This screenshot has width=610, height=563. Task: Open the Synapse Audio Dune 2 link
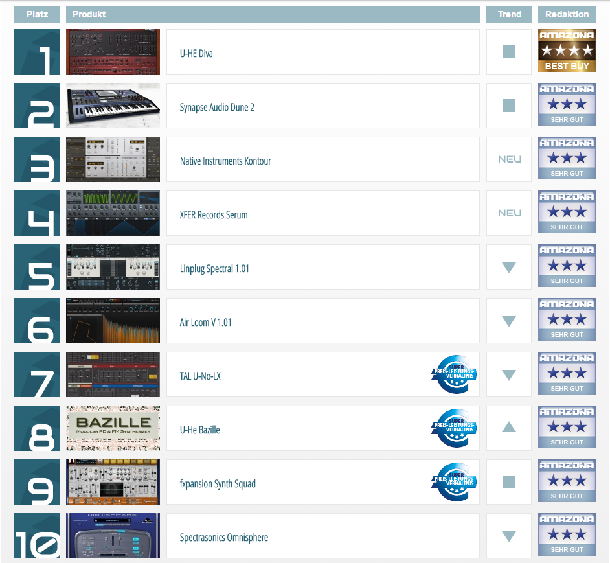(x=217, y=107)
